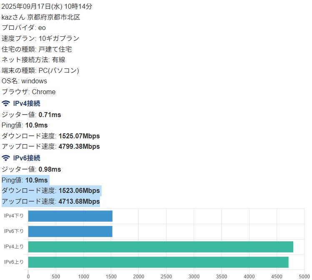
Task: Click the IPv6上り green bar in chart
Action: (158, 262)
